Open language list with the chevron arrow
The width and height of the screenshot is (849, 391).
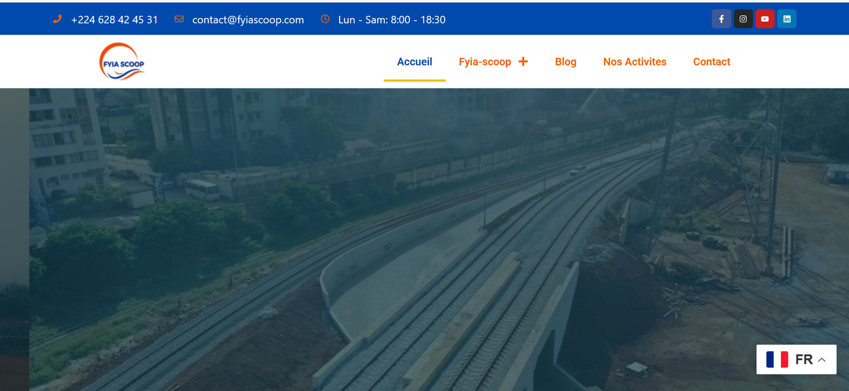[822, 360]
